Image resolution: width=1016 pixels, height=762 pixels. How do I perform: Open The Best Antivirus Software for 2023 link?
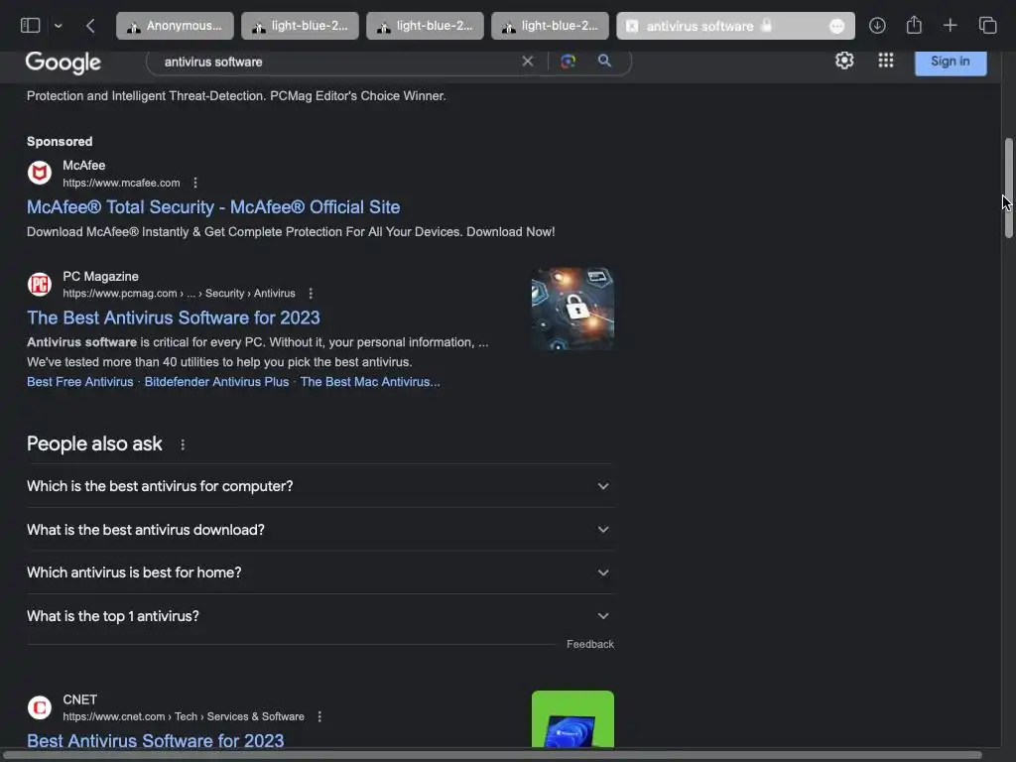coord(173,317)
